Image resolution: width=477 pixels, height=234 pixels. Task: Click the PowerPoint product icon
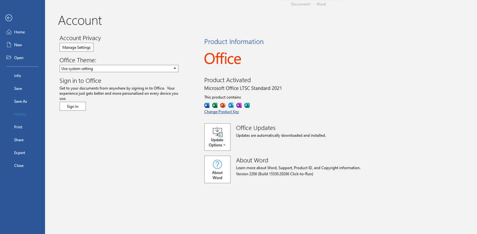223,105
